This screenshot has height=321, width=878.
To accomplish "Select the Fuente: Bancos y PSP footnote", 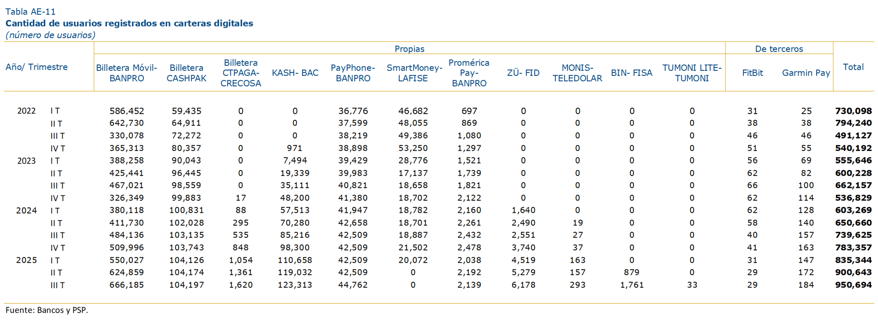I will (47, 310).
